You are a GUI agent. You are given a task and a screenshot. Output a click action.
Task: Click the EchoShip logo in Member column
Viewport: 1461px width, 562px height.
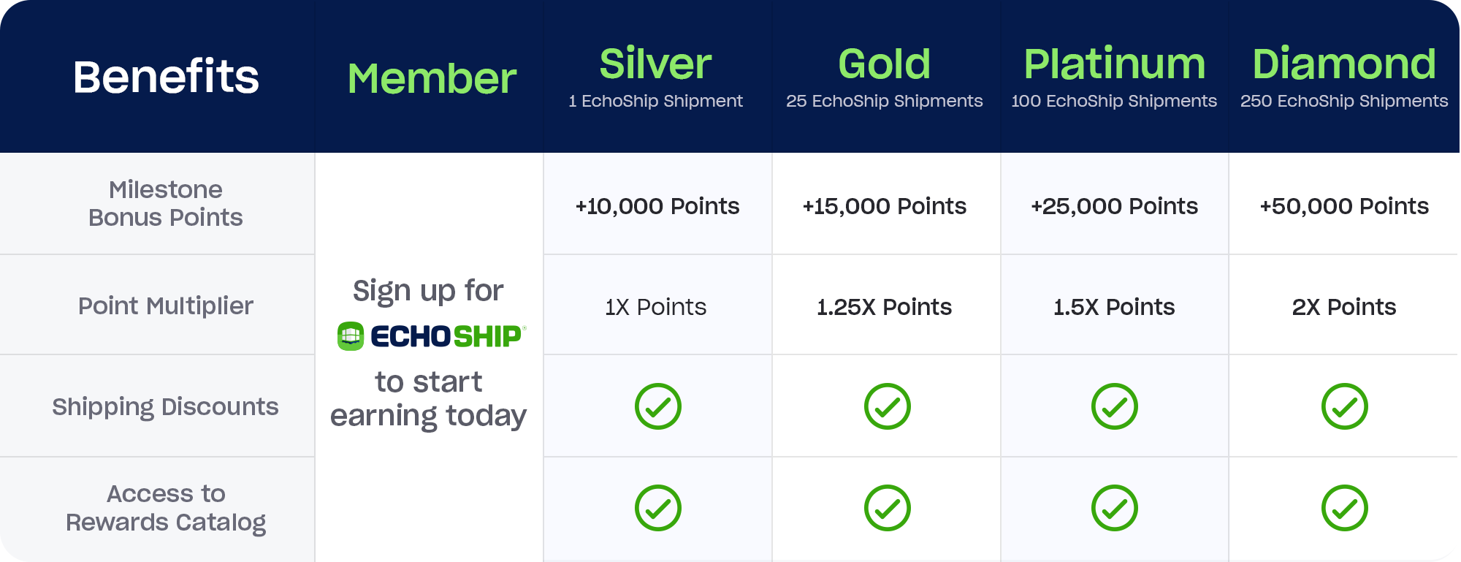pyautogui.click(x=431, y=336)
